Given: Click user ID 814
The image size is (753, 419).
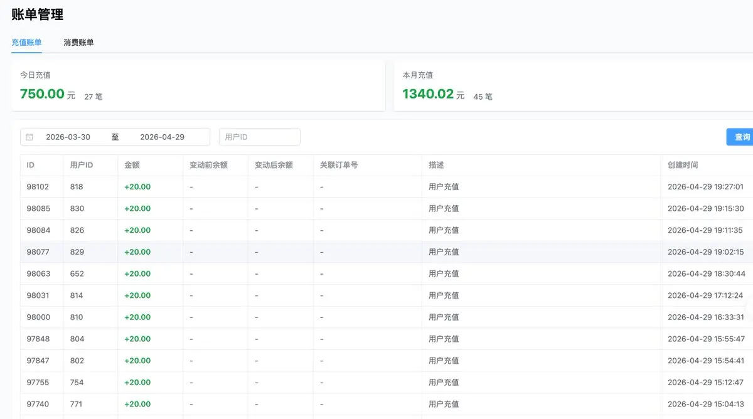Looking at the screenshot, I should tap(77, 295).
